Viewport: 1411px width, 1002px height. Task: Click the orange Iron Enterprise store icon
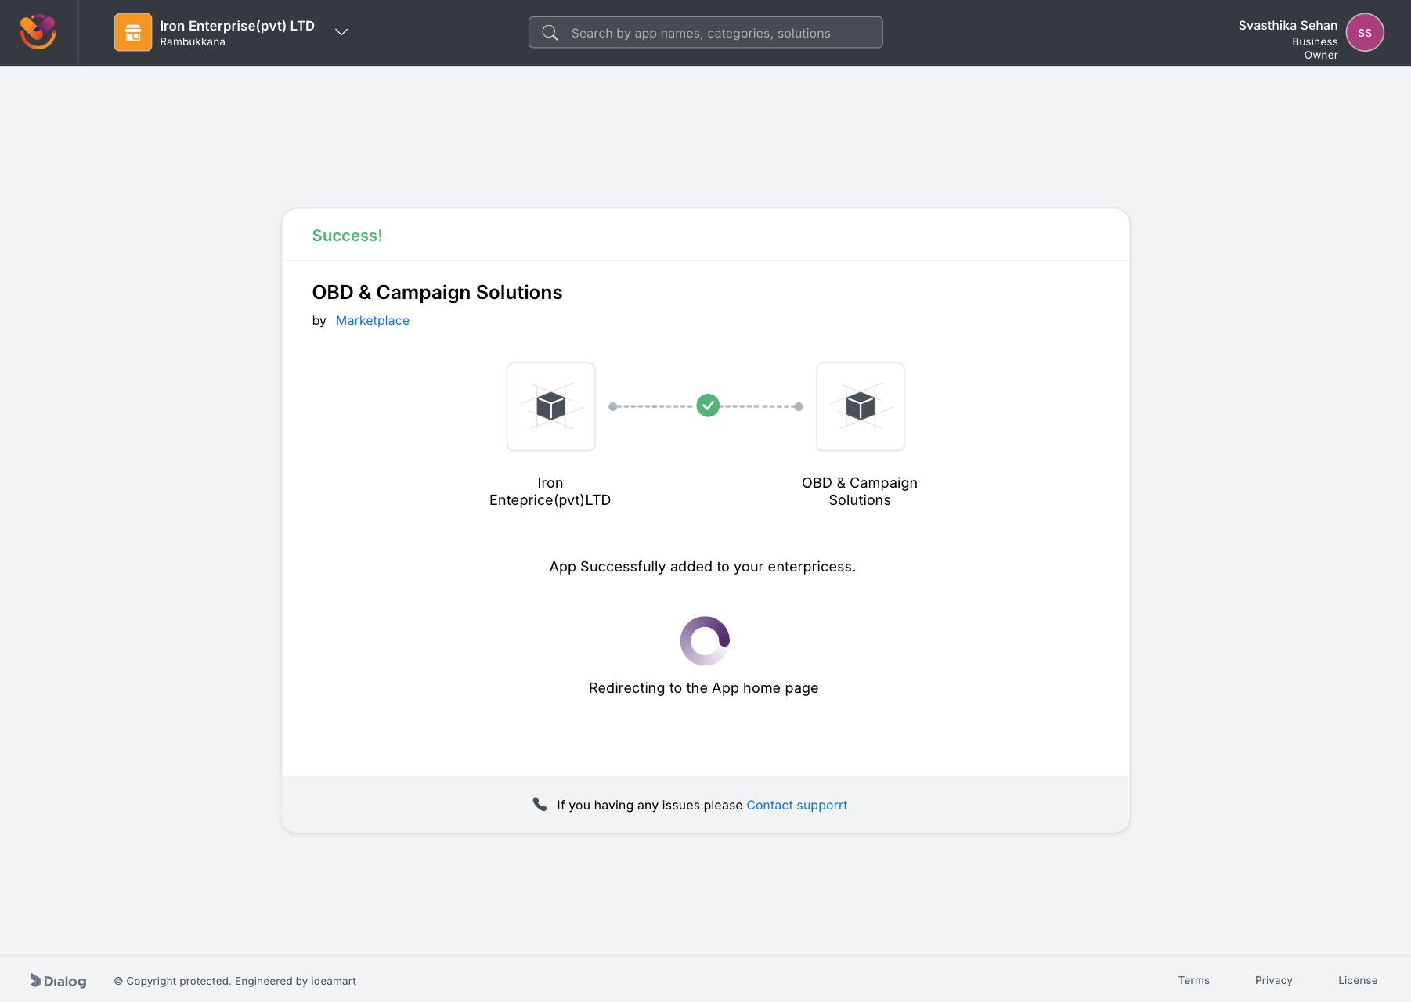(133, 32)
